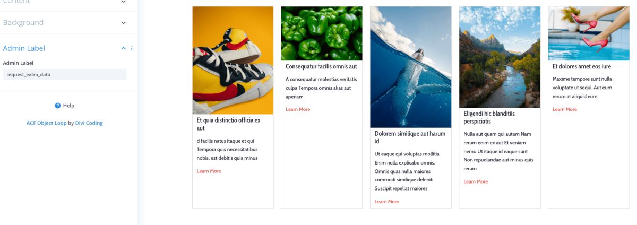Click the Consequatur facilis omnis aut heading
637x225 pixels.
coord(321,66)
